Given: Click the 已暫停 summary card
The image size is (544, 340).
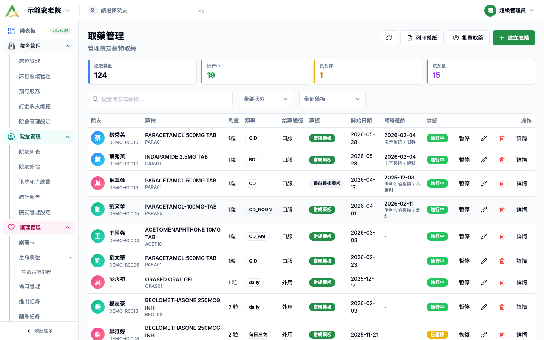Looking at the screenshot, I should coord(368,72).
